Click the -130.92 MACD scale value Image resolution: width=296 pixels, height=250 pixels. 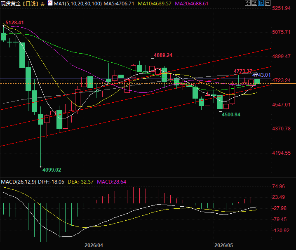[281, 231]
